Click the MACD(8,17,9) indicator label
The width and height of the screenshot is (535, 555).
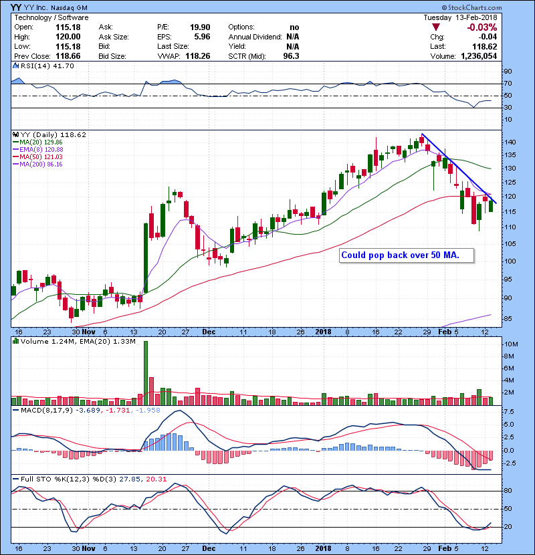point(47,411)
